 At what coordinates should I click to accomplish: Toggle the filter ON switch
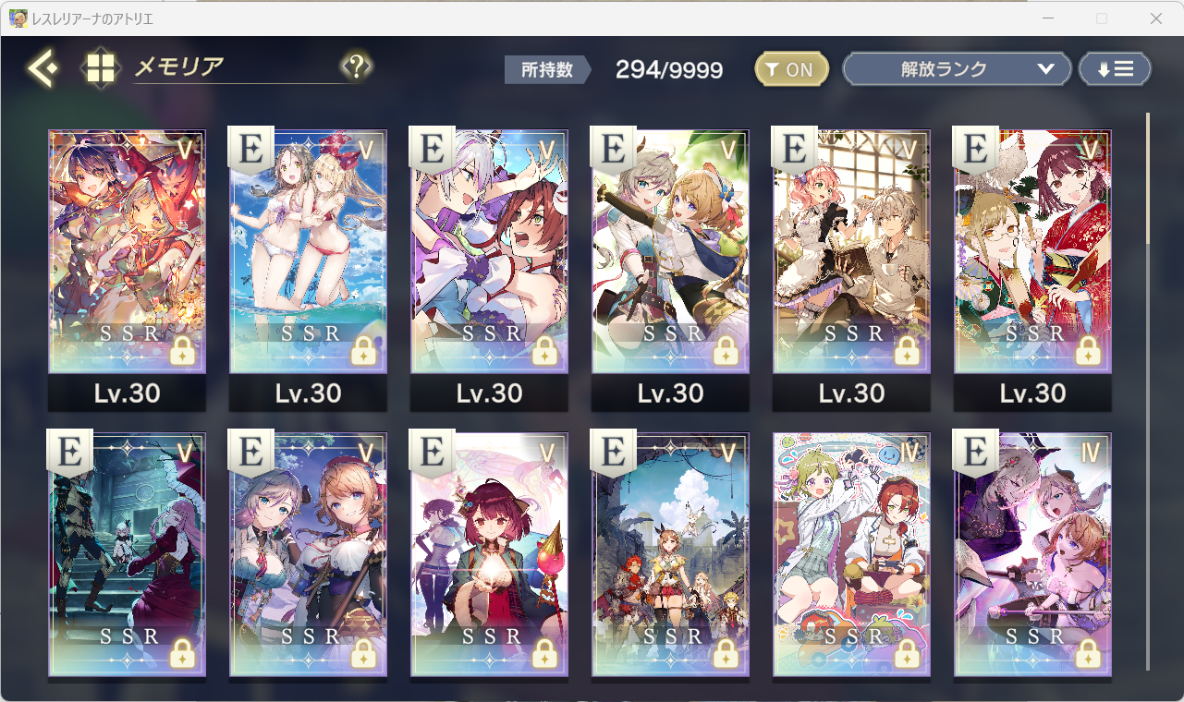click(x=791, y=69)
